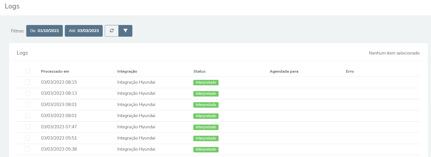This screenshot has height=157, width=431.
Task: Click Integração Hyundai in the 05:51 row
Action: (x=136, y=138)
